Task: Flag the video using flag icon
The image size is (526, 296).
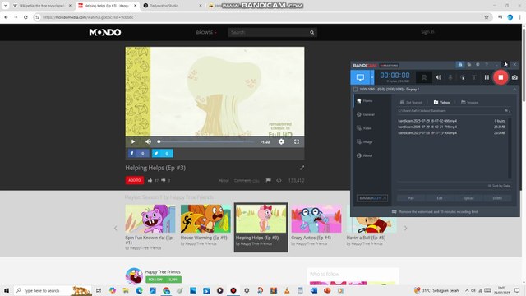Action: tap(269, 180)
